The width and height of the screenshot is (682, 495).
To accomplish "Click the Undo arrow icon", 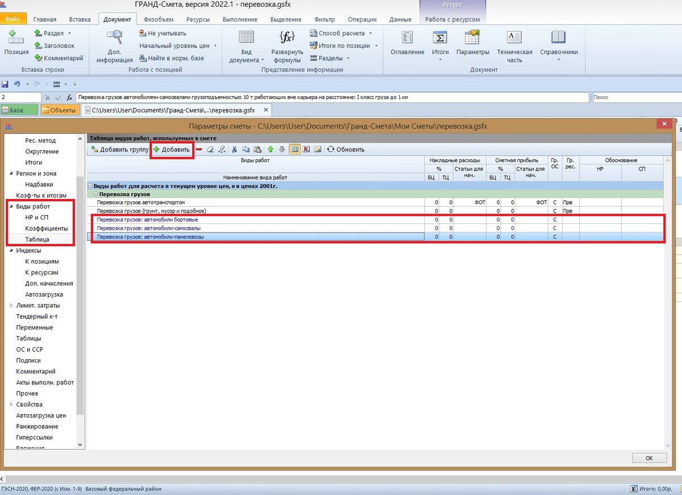I will [x=17, y=84].
